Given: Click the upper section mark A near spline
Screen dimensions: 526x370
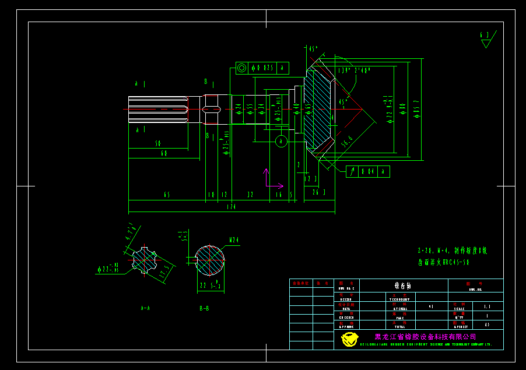Looking at the screenshot, I should click(136, 83).
